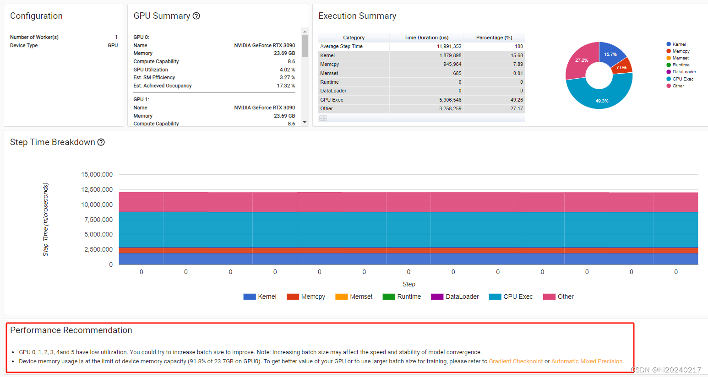Click the GPU 0: heading in GPU Summary

(141, 38)
